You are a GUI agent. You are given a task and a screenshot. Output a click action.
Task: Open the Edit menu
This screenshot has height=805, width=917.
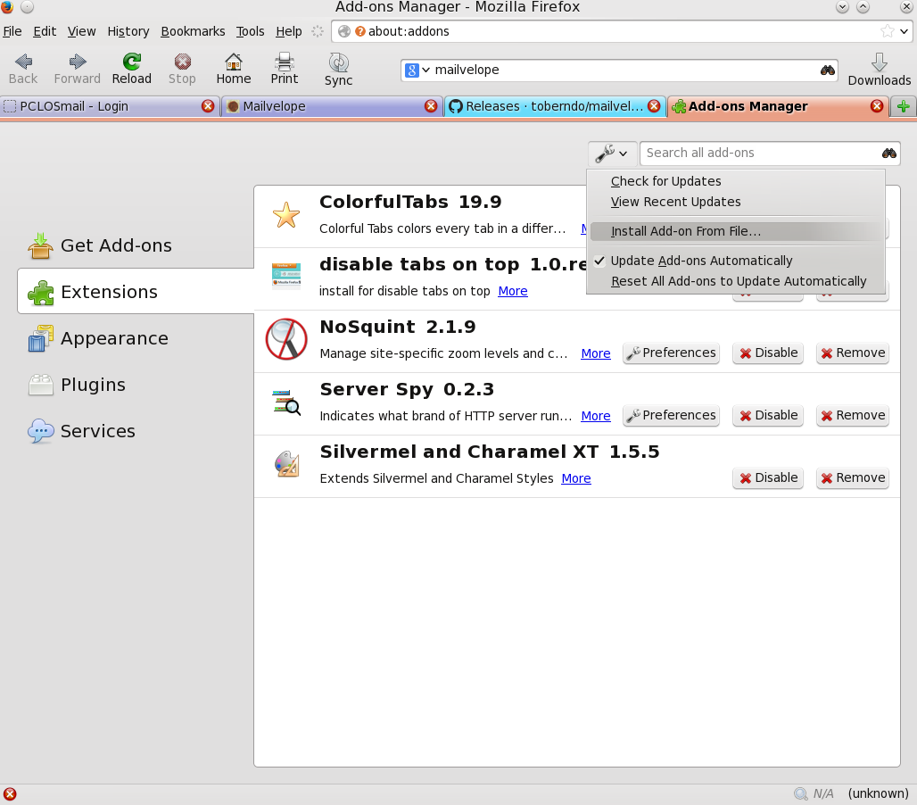pos(45,31)
